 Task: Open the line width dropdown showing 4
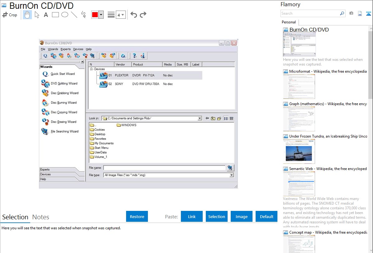120,15
